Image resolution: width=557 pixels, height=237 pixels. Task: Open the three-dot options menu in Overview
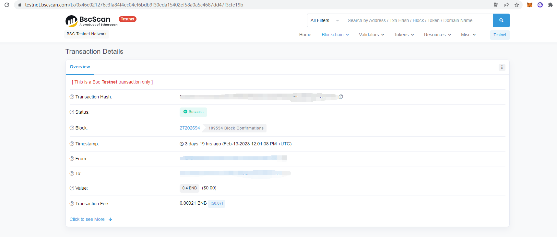tap(502, 67)
